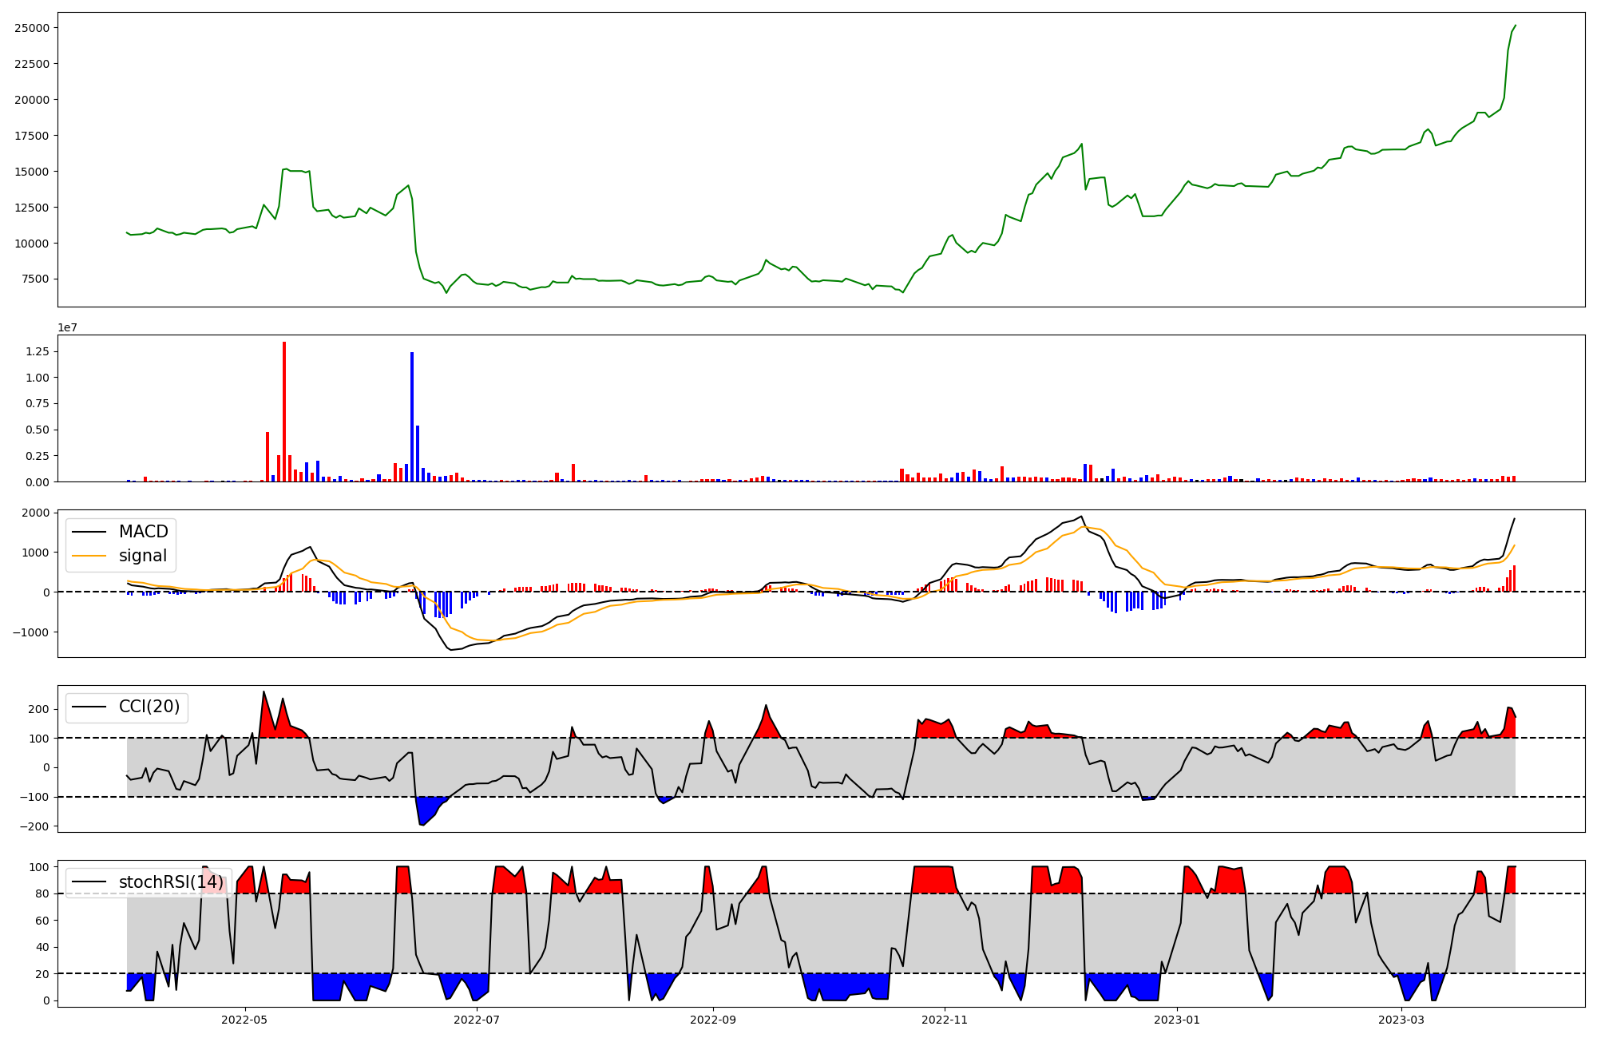Click the tallest blue volume bar
Image resolution: width=1597 pixels, height=1038 pixels.
coord(412,417)
